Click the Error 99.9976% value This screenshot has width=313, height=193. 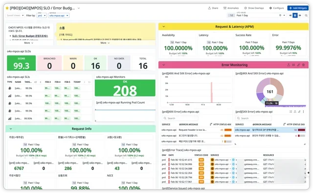[x=288, y=48]
